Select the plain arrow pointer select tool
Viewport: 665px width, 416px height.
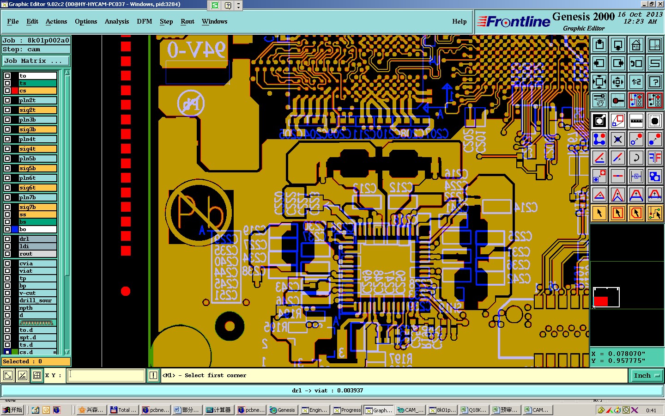(x=599, y=213)
